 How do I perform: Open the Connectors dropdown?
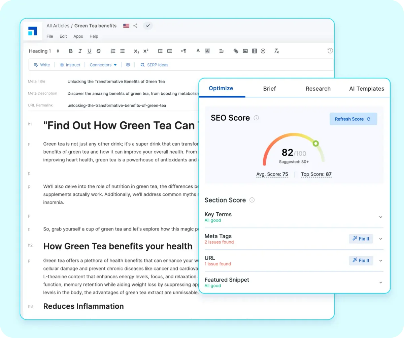point(103,65)
